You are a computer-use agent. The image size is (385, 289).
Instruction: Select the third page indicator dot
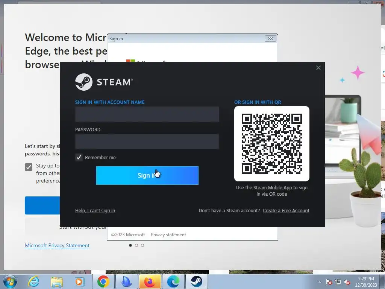coord(142,245)
